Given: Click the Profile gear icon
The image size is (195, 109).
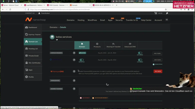Looking at the screenshot, I should point(26,77).
